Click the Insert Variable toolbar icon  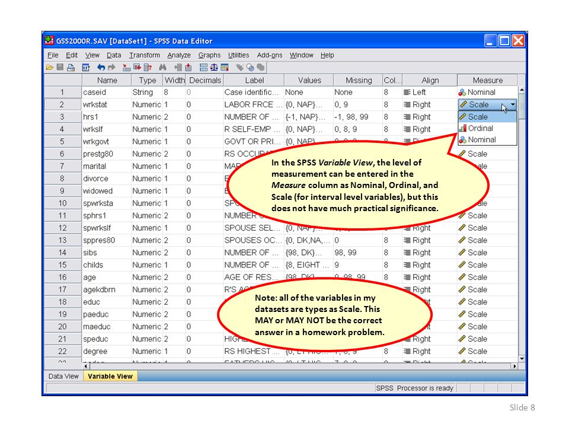pyautogui.click(x=188, y=67)
